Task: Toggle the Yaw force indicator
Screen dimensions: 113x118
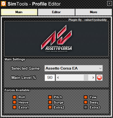Action: (x=86, y=97)
